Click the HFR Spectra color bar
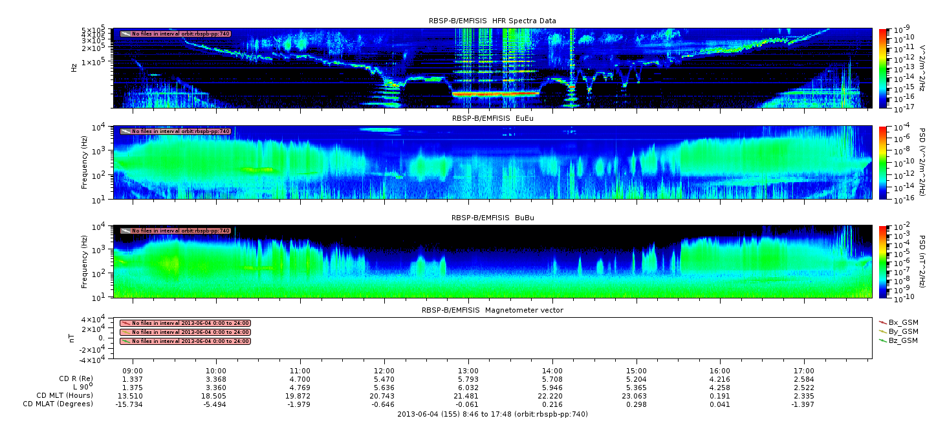Image resolution: width=936 pixels, height=425 pixels. (x=883, y=68)
